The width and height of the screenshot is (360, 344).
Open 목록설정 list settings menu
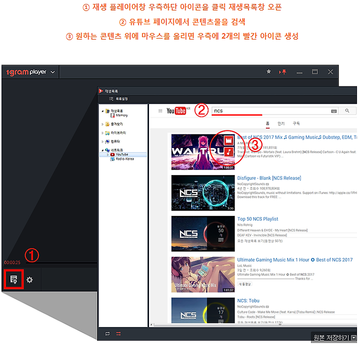pyautogui.click(x=118, y=98)
